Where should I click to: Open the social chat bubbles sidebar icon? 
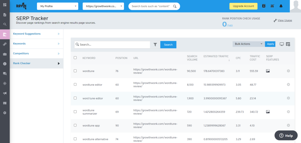[5, 74]
